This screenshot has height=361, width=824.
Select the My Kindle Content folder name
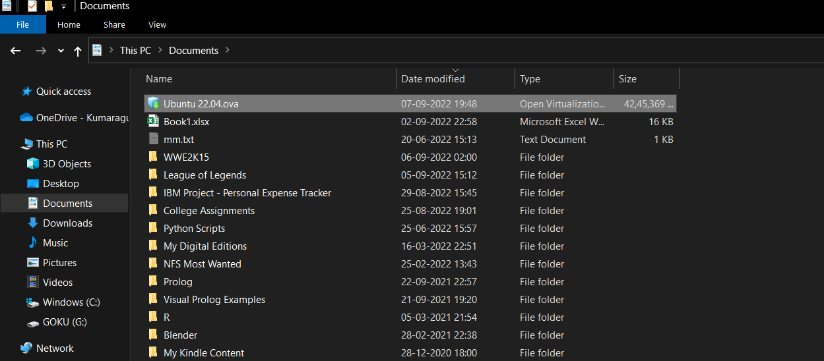[x=204, y=352]
